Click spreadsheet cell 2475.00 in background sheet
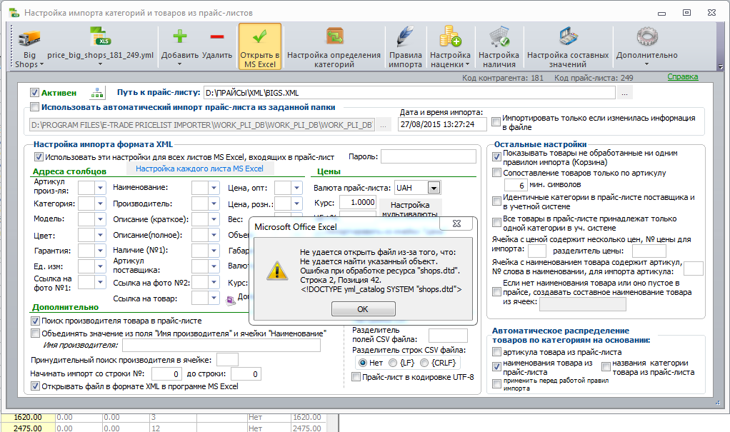730x432 pixels. (28, 428)
